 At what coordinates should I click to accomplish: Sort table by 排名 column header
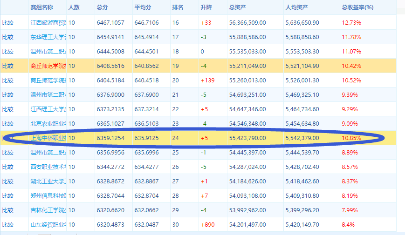click(178, 7)
